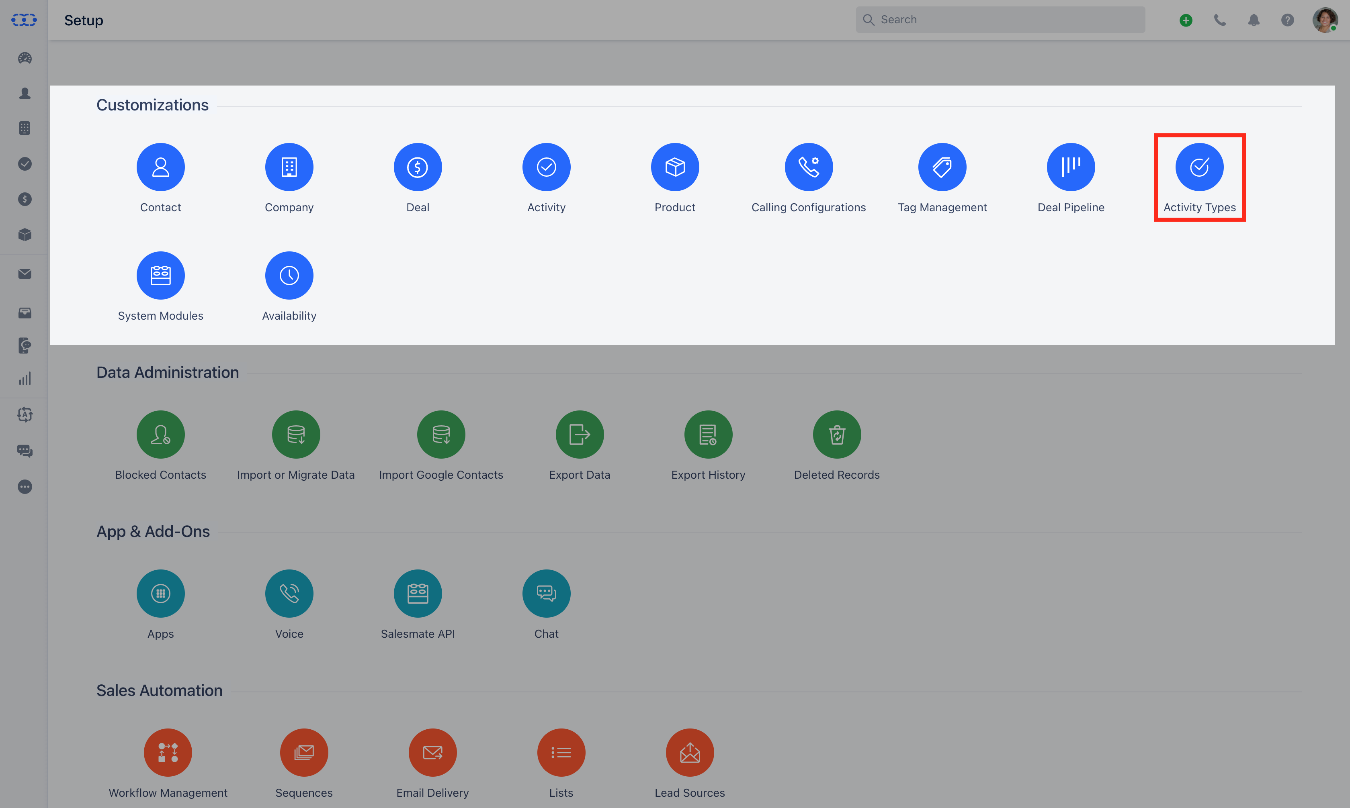1350x808 pixels.
Task: Open Deal Pipeline settings
Action: [1071, 167]
